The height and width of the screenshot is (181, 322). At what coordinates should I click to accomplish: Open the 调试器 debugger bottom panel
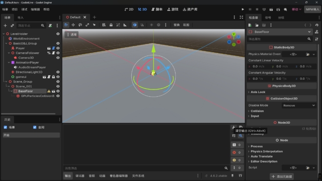point(80,176)
